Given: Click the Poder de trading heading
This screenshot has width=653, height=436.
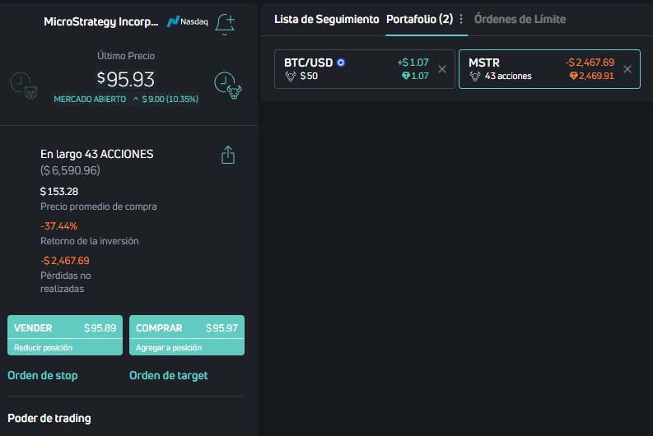Looking at the screenshot, I should tap(49, 418).
